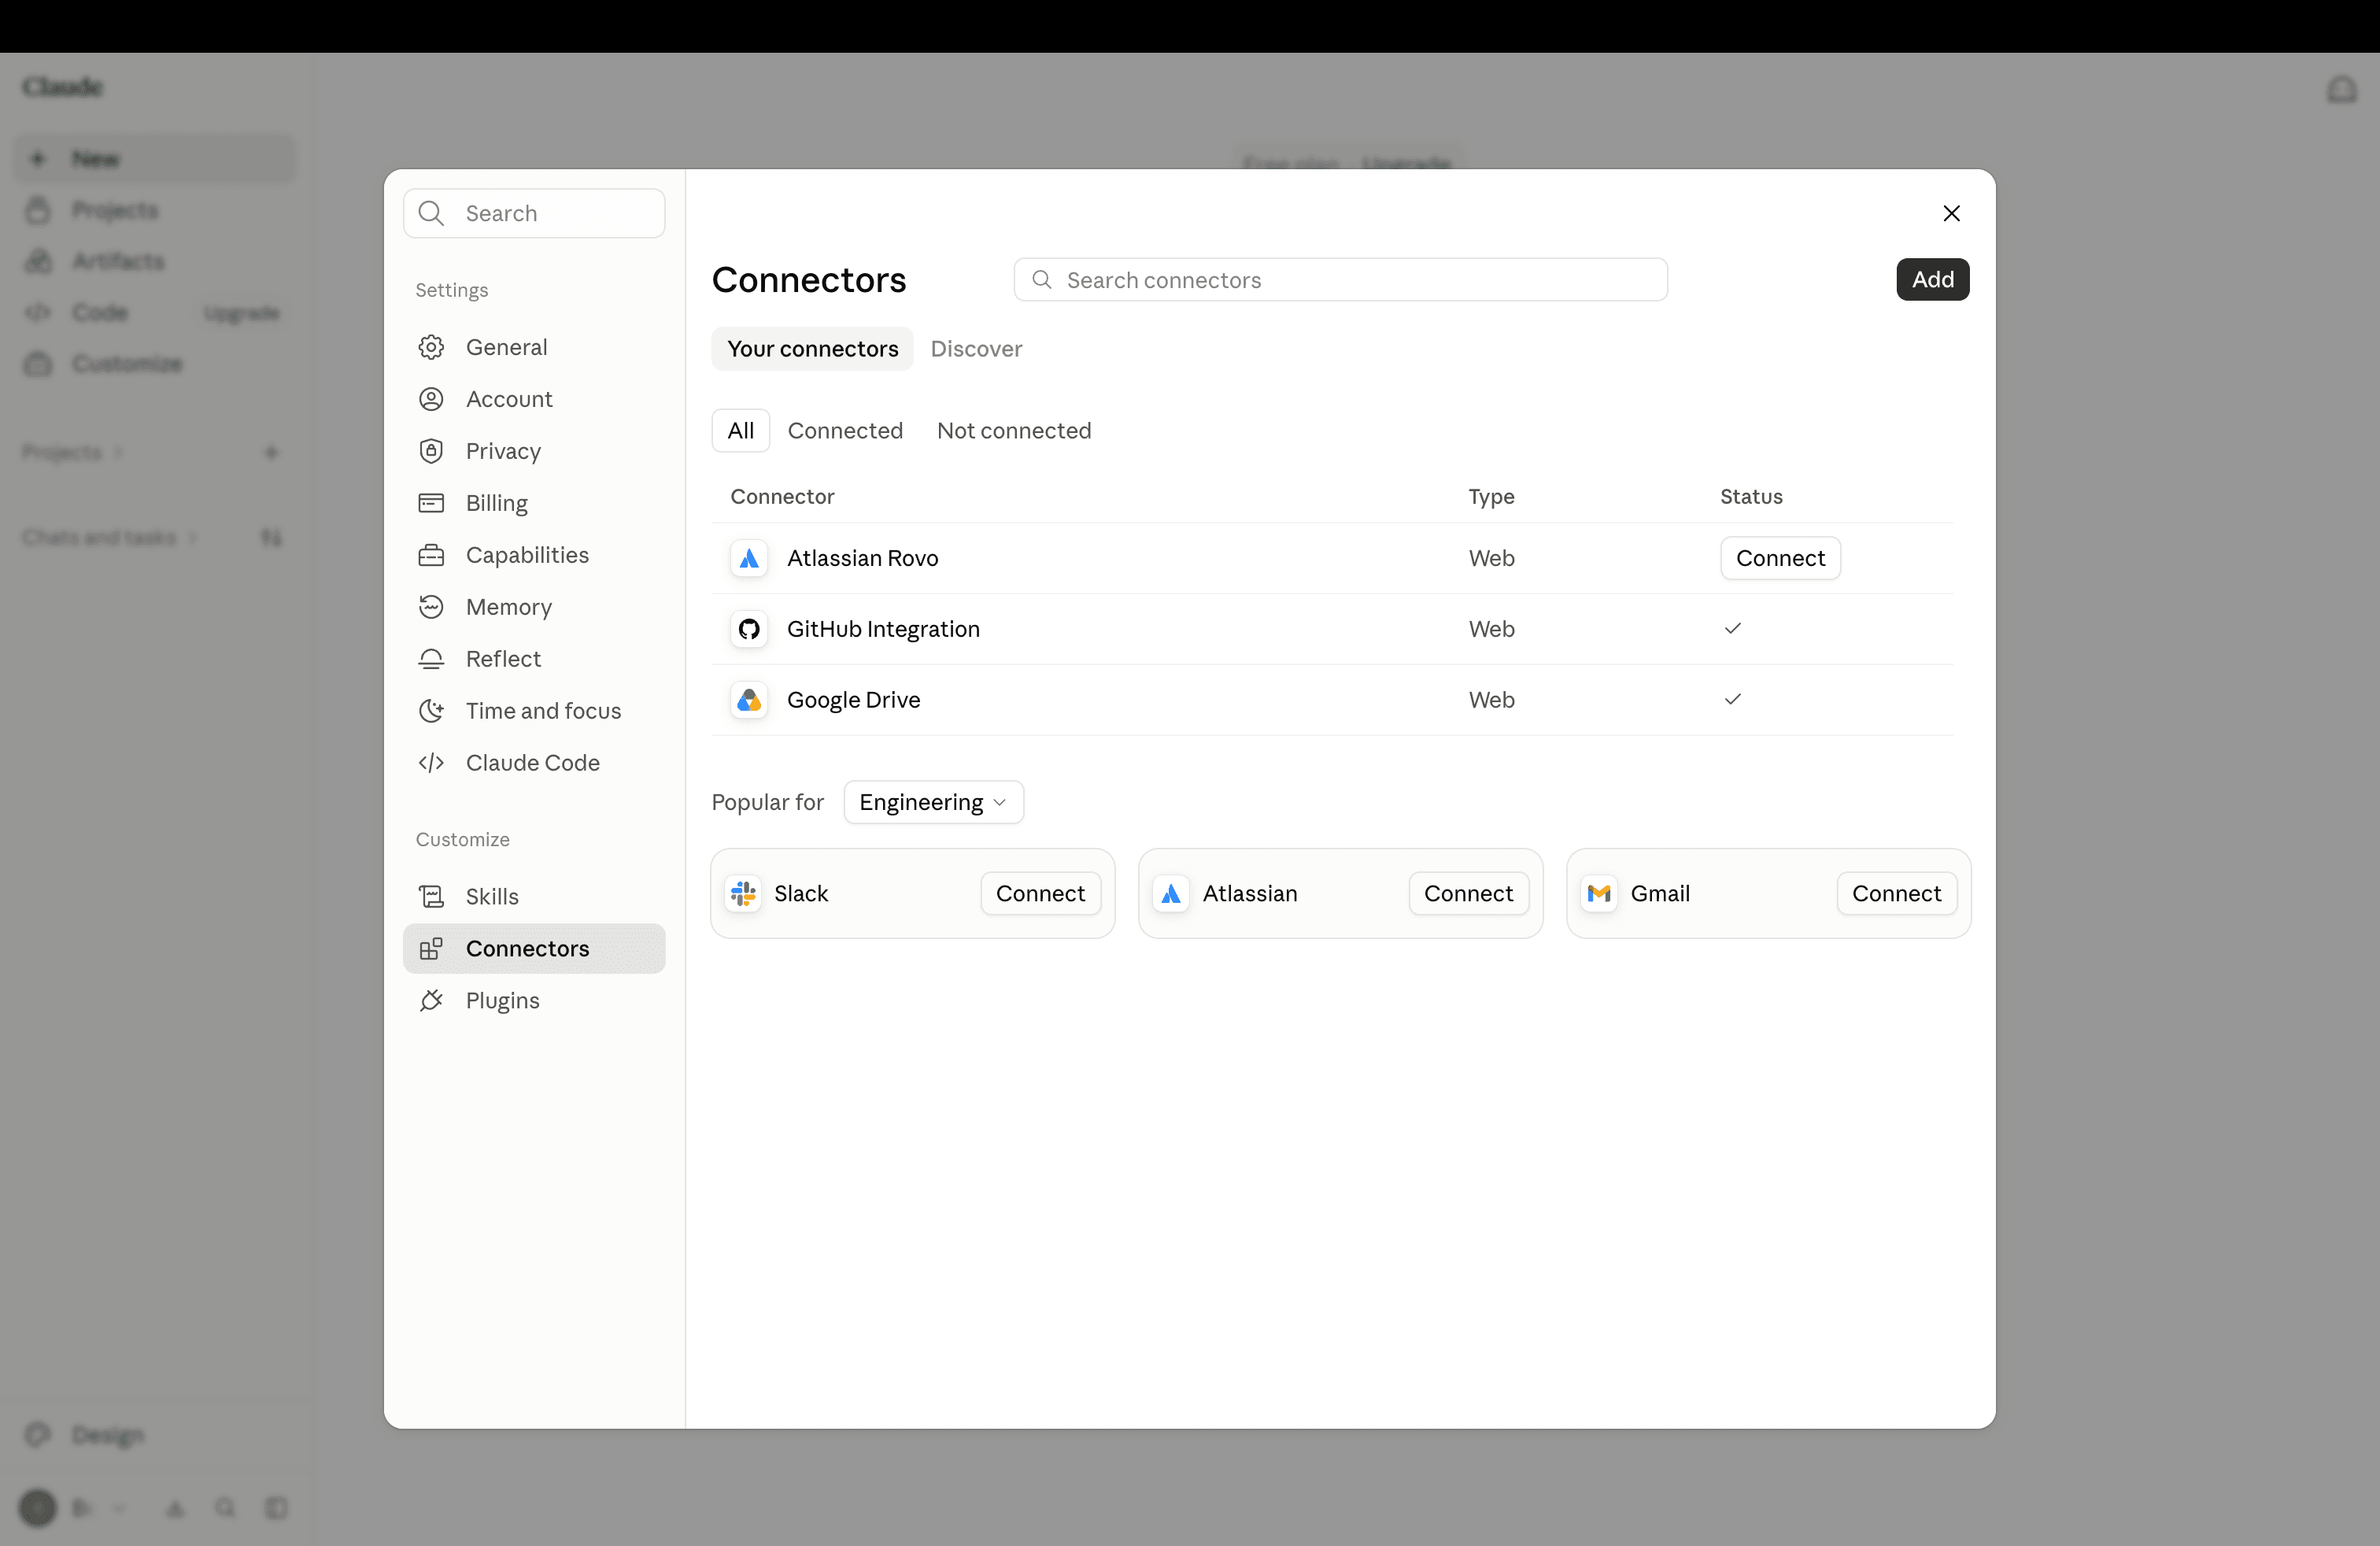
Task: Open General settings gear icon
Action: pos(431,347)
